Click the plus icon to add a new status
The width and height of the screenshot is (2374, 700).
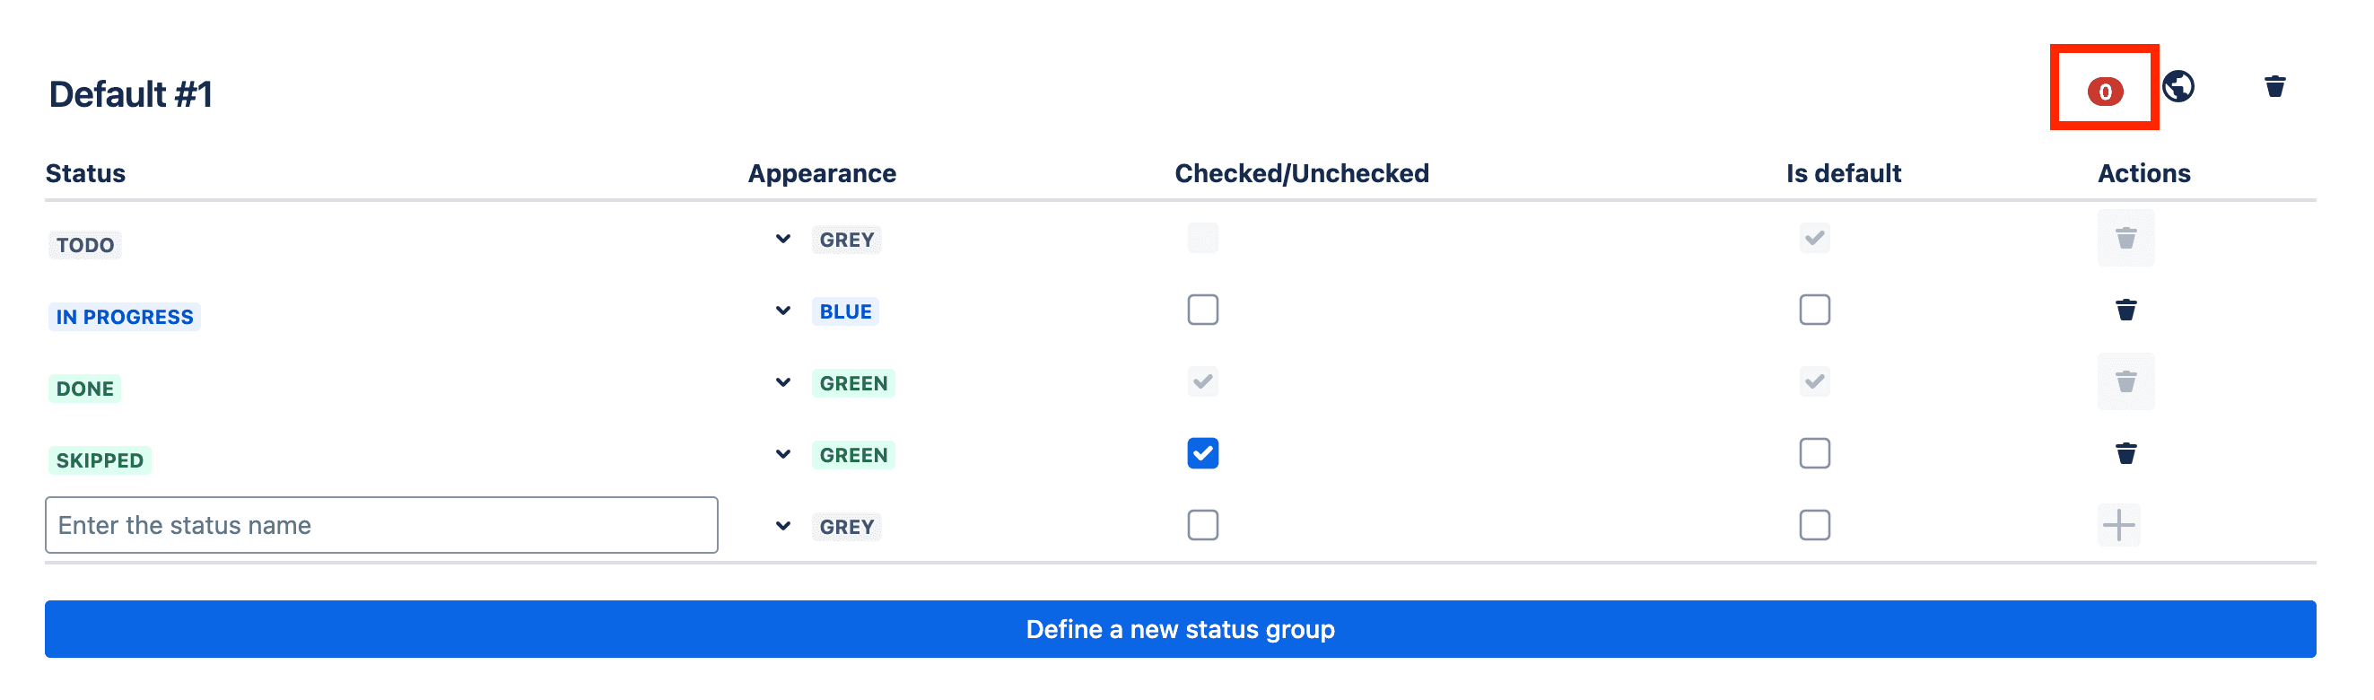(2121, 525)
